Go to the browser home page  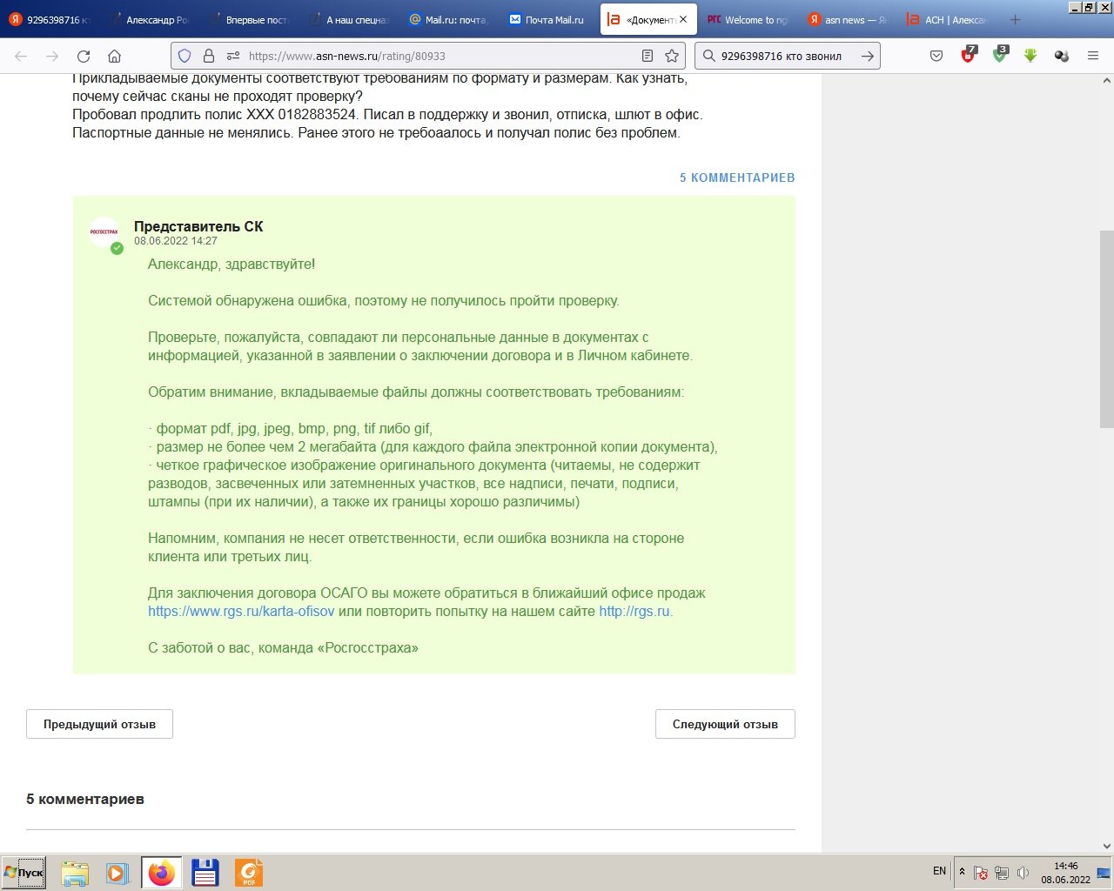[114, 56]
